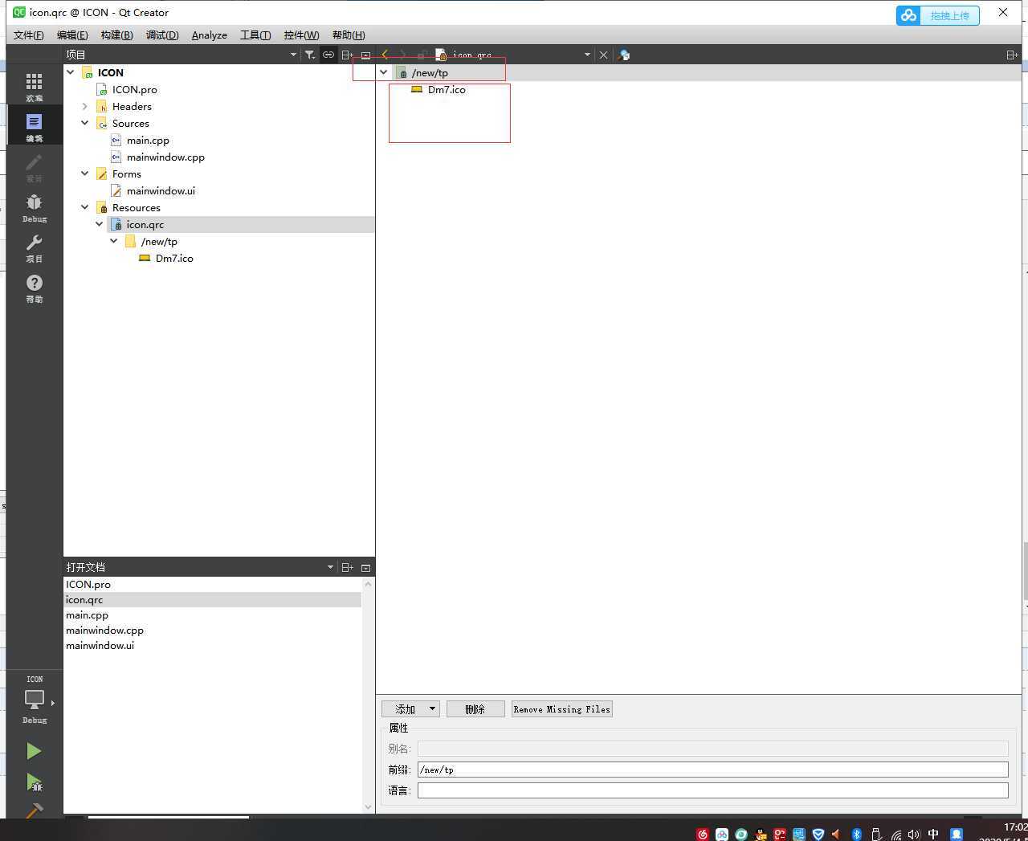Select Dm7.ico in resource editor
Image resolution: width=1028 pixels, height=841 pixels.
[x=447, y=89]
